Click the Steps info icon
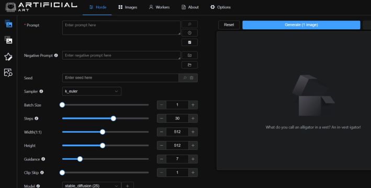The height and width of the screenshot is (188, 371). [x=37, y=119]
